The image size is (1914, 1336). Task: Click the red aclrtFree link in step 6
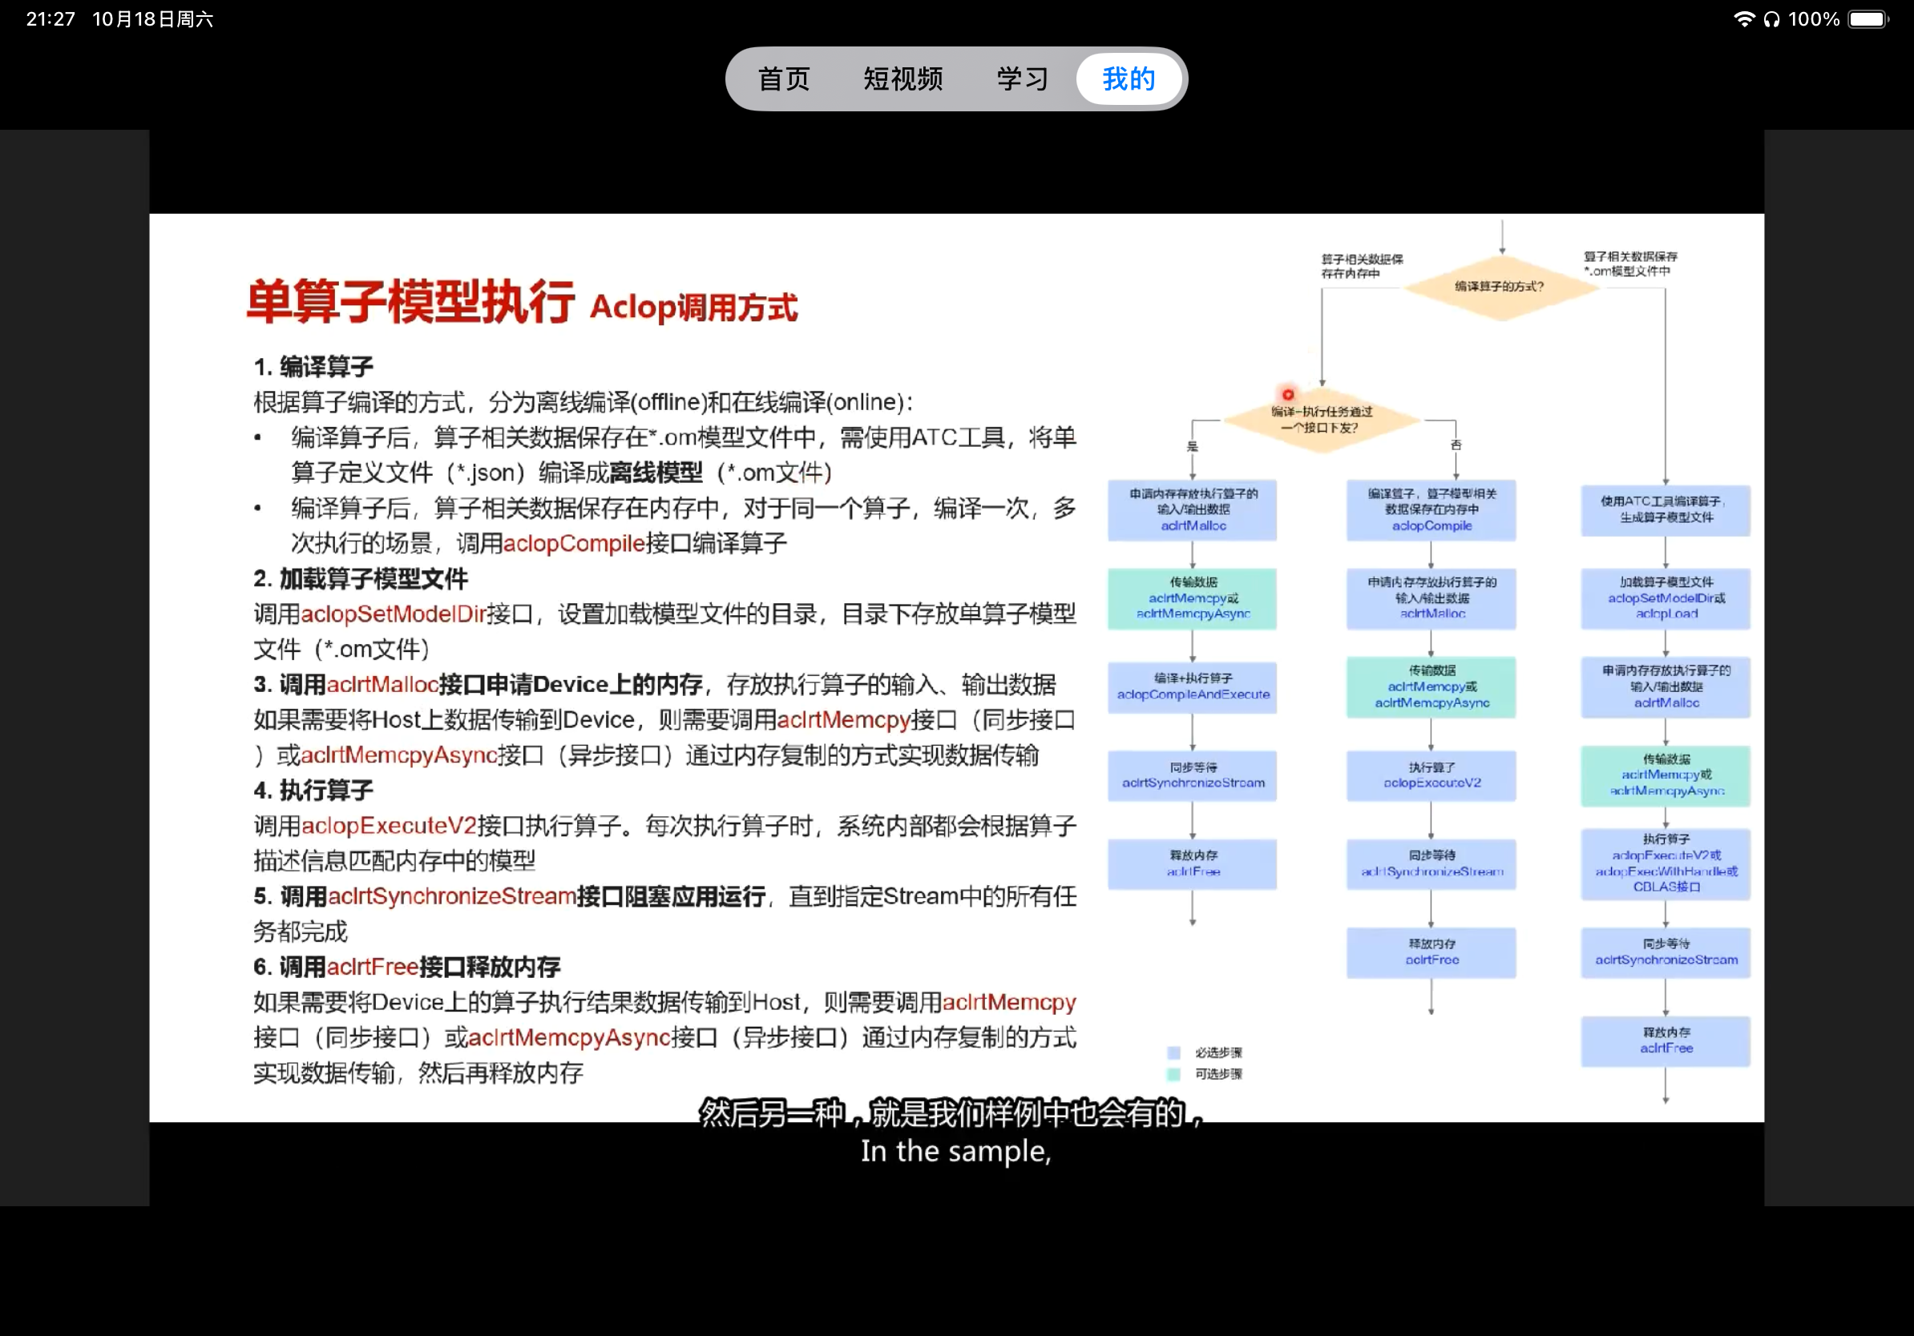click(x=373, y=966)
